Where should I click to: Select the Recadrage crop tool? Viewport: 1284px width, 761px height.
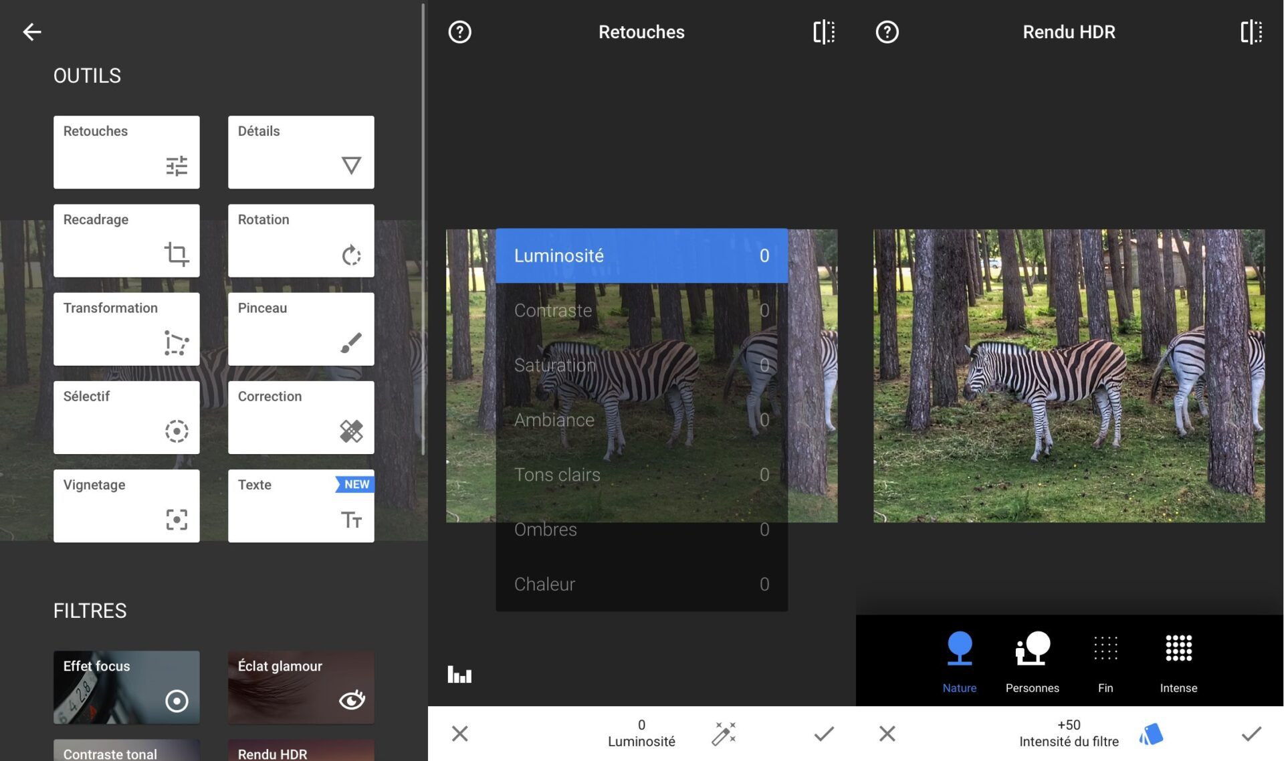[x=126, y=240]
